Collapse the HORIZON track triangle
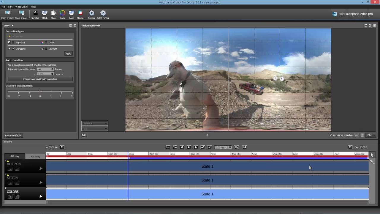Screen dimensions: 380x214 click(x=6, y=160)
